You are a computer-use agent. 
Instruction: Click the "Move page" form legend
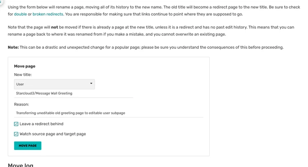point(24,66)
